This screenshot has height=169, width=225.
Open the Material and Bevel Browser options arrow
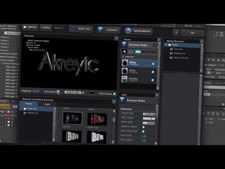pos(114,101)
